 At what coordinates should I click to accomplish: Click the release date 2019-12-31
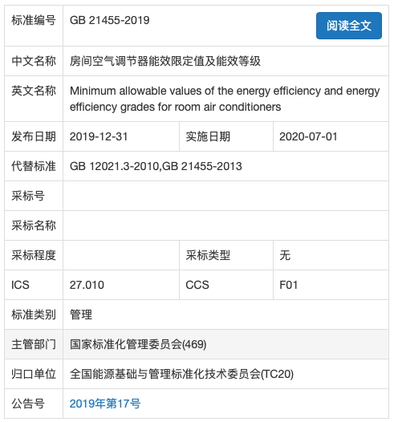pyautogui.click(x=99, y=136)
